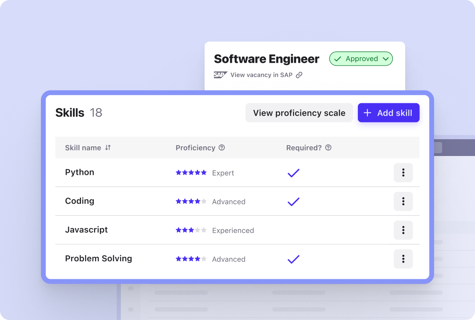Click Advanced label in Coding row
The height and width of the screenshot is (320, 475).
[229, 202]
